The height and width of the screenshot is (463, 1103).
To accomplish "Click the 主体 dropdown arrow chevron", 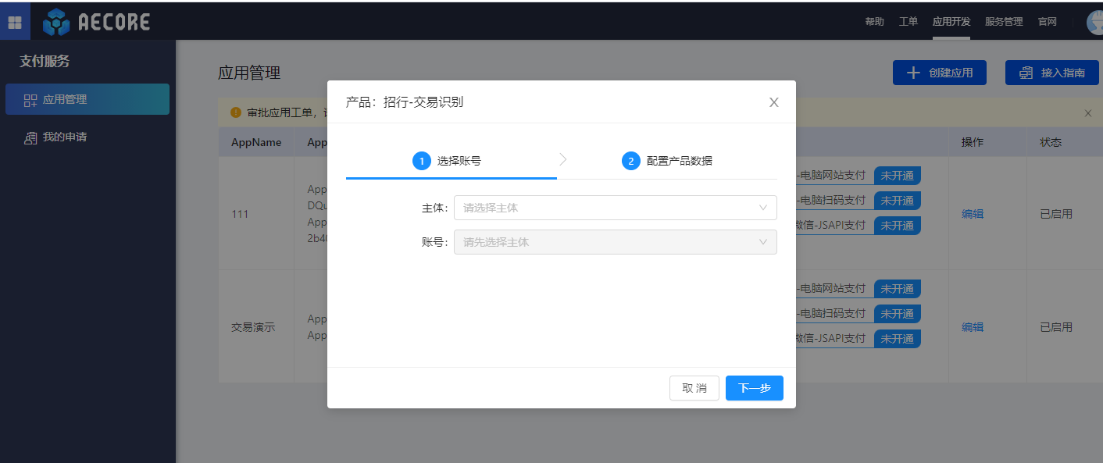I will [763, 208].
